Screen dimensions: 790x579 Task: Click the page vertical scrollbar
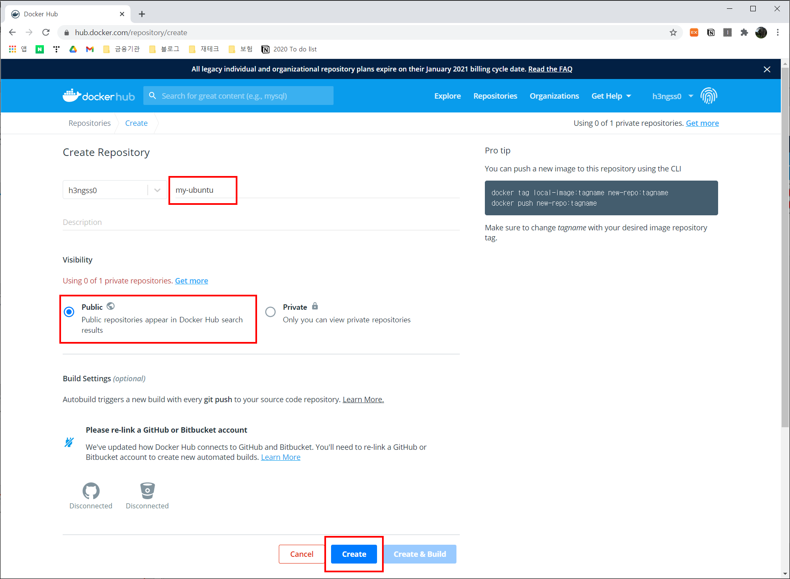click(785, 247)
